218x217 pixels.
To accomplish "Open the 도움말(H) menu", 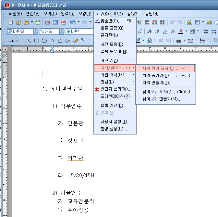I will (150, 14).
